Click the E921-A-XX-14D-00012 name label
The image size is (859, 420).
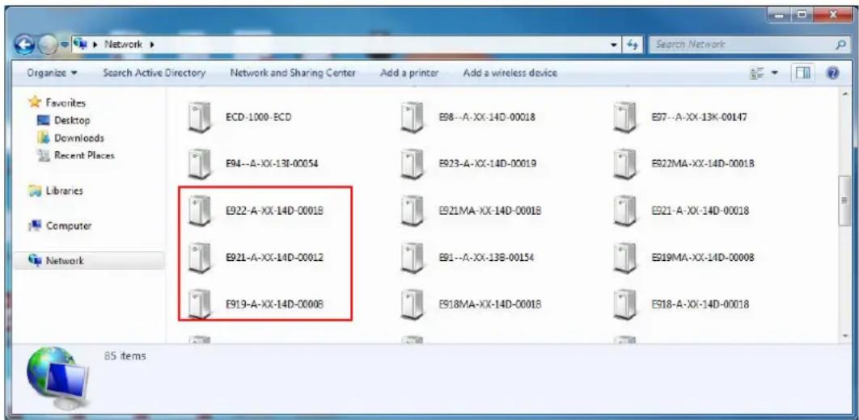point(274,257)
